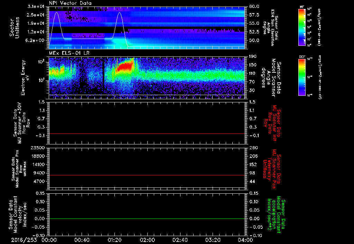The height and width of the screenshot is (244, 354).
Task: Click the 04:00 time tick label
Action: click(245, 240)
